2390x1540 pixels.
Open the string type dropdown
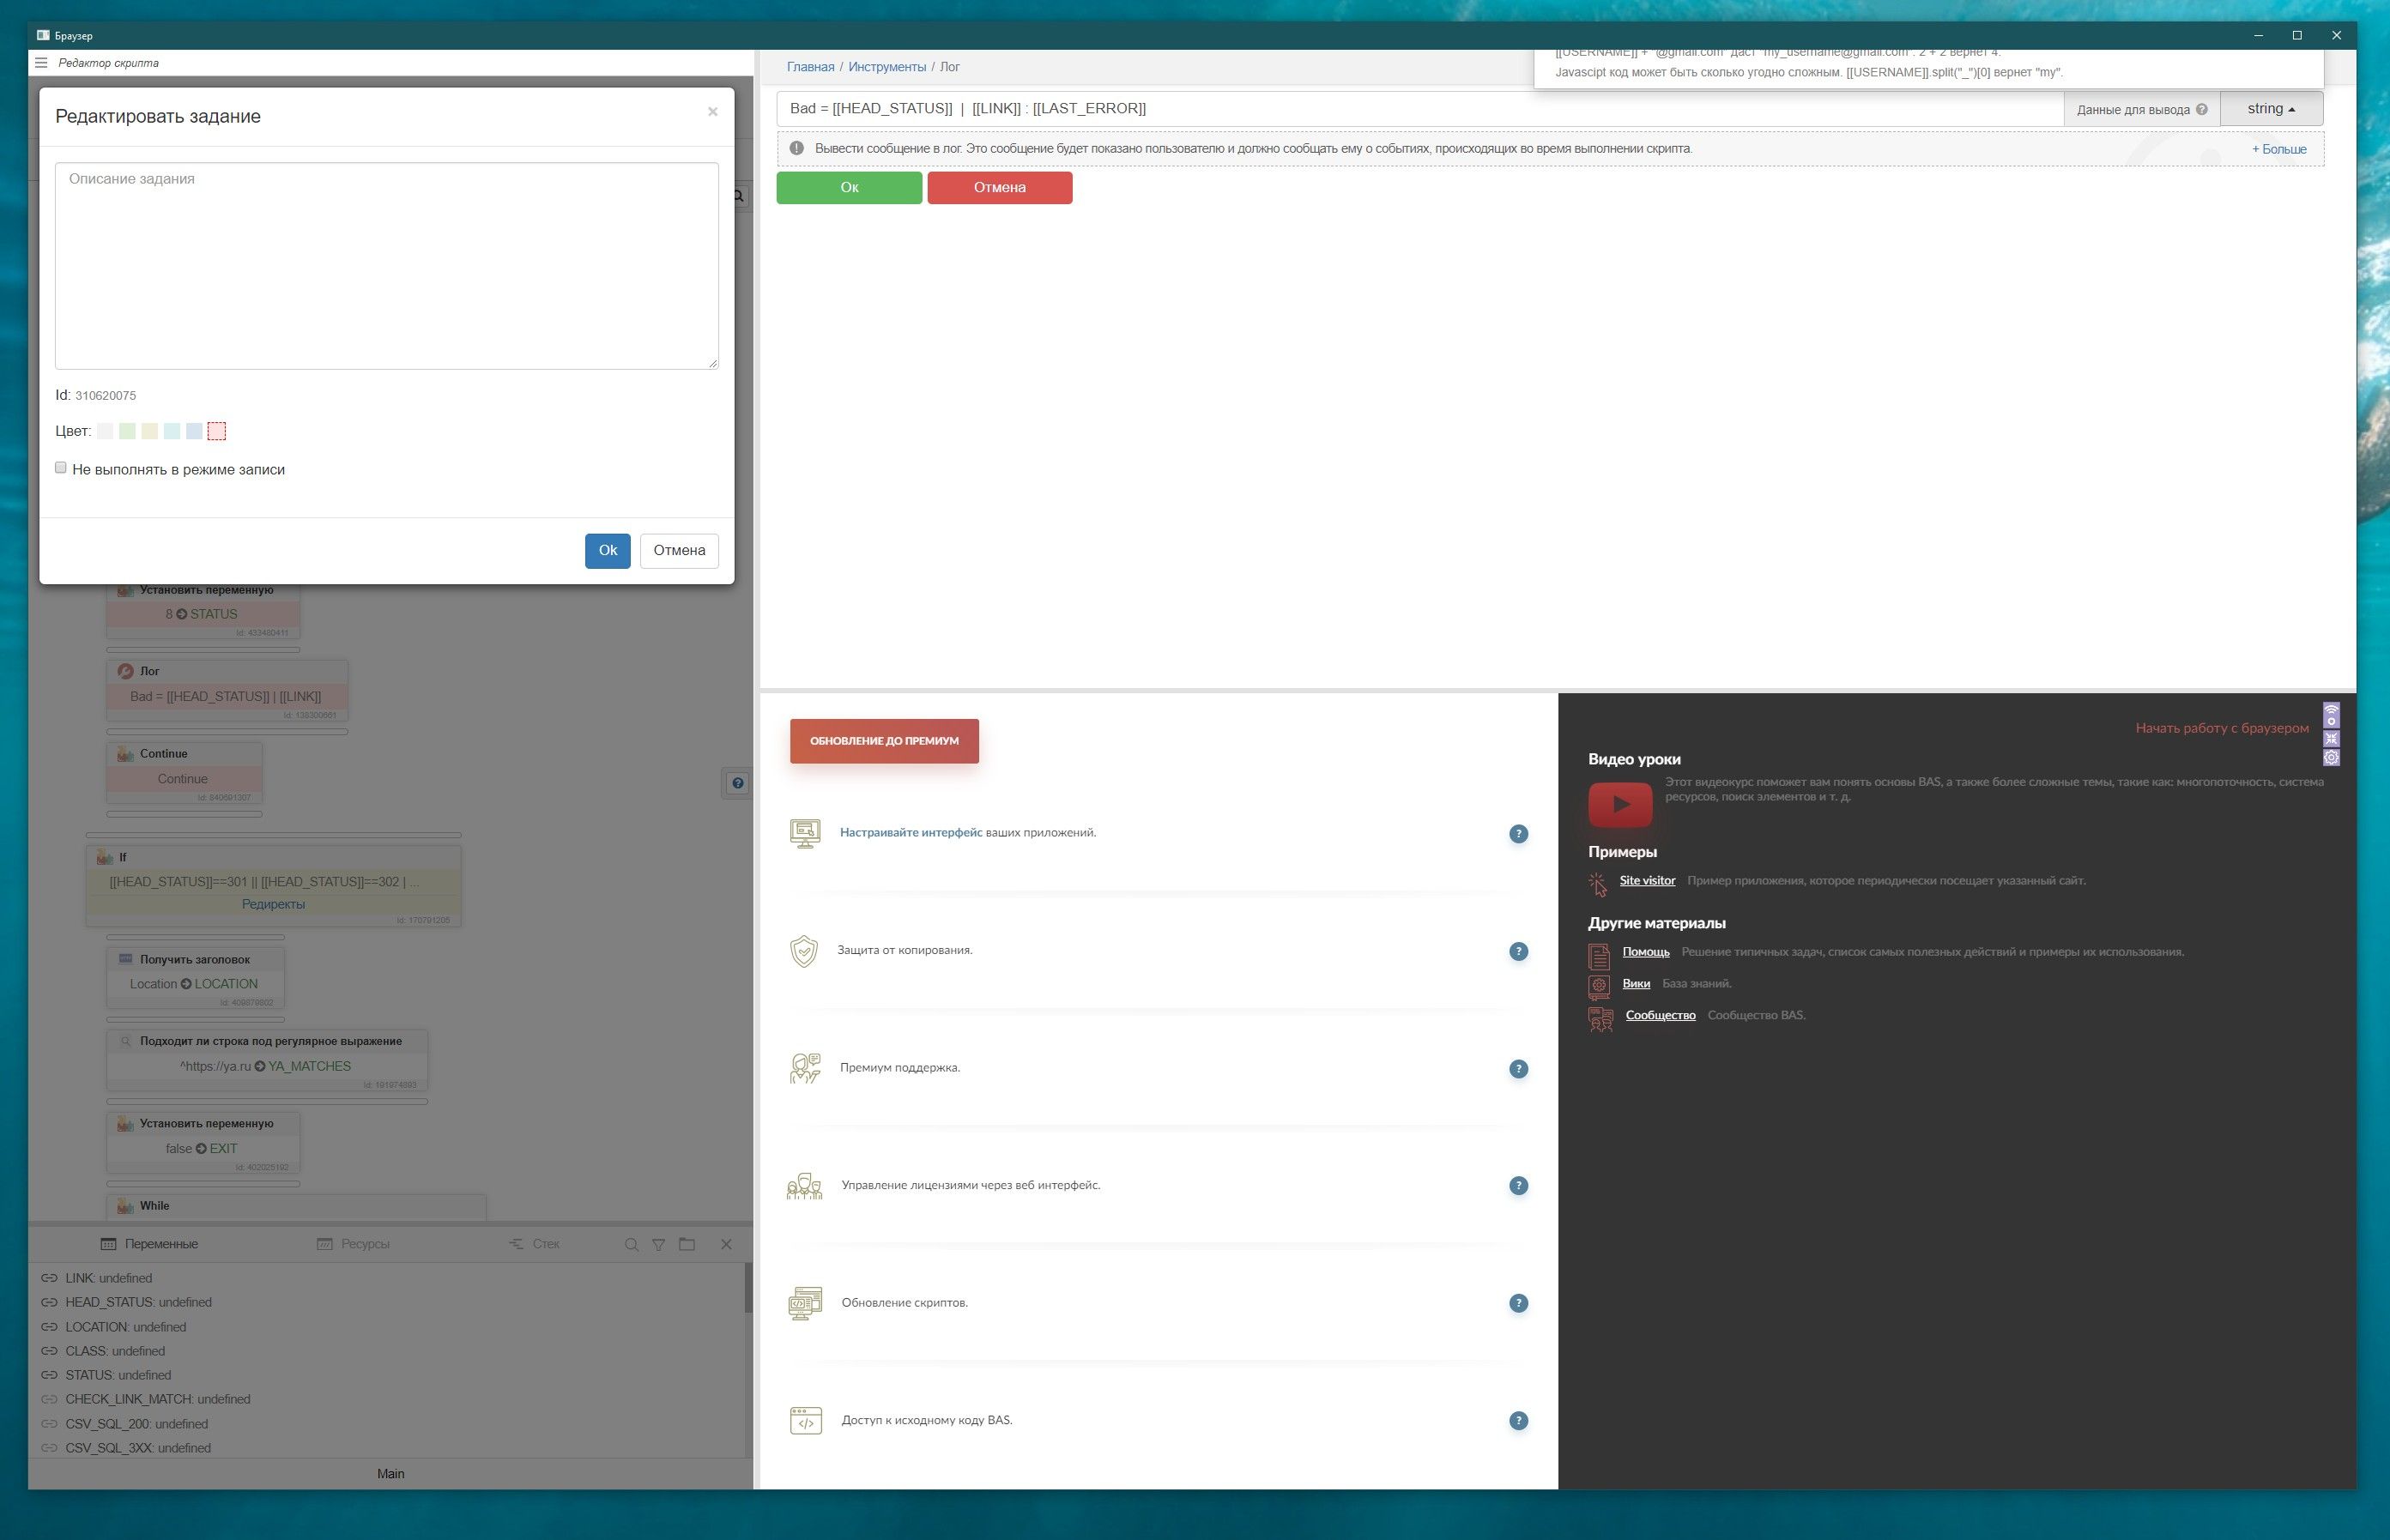point(2270,109)
